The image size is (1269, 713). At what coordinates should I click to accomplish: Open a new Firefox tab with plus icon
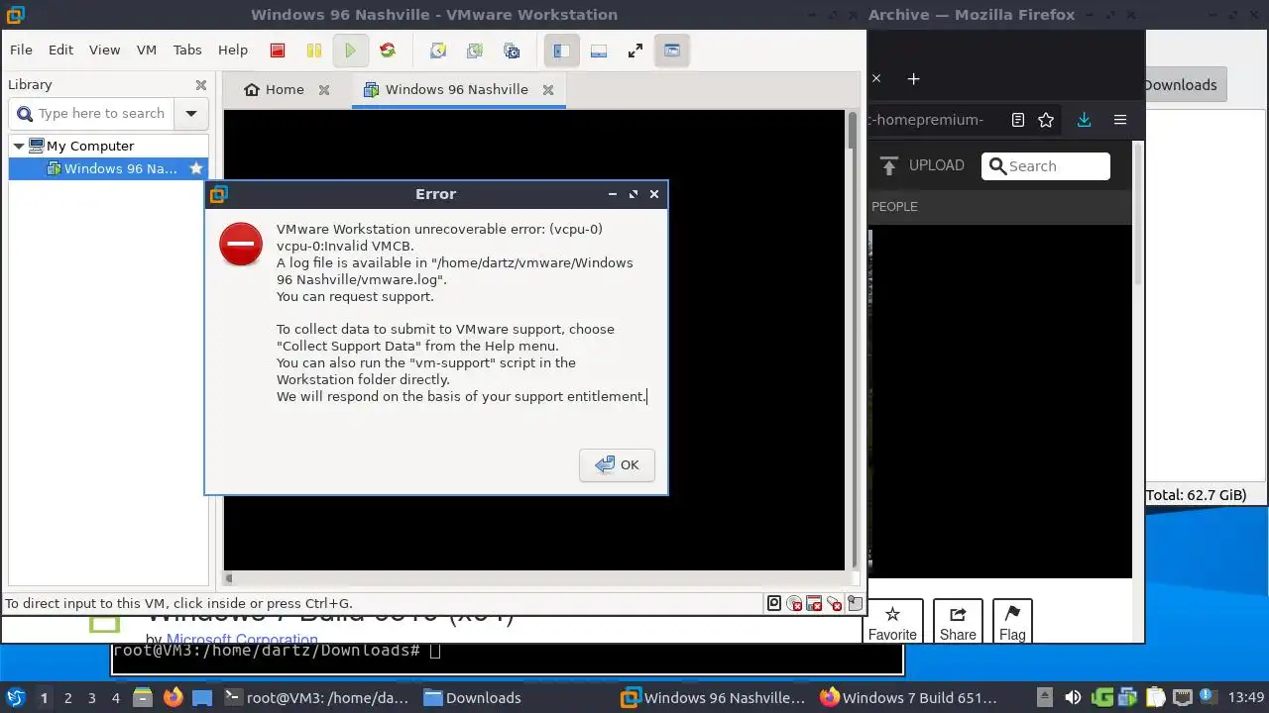(x=913, y=78)
